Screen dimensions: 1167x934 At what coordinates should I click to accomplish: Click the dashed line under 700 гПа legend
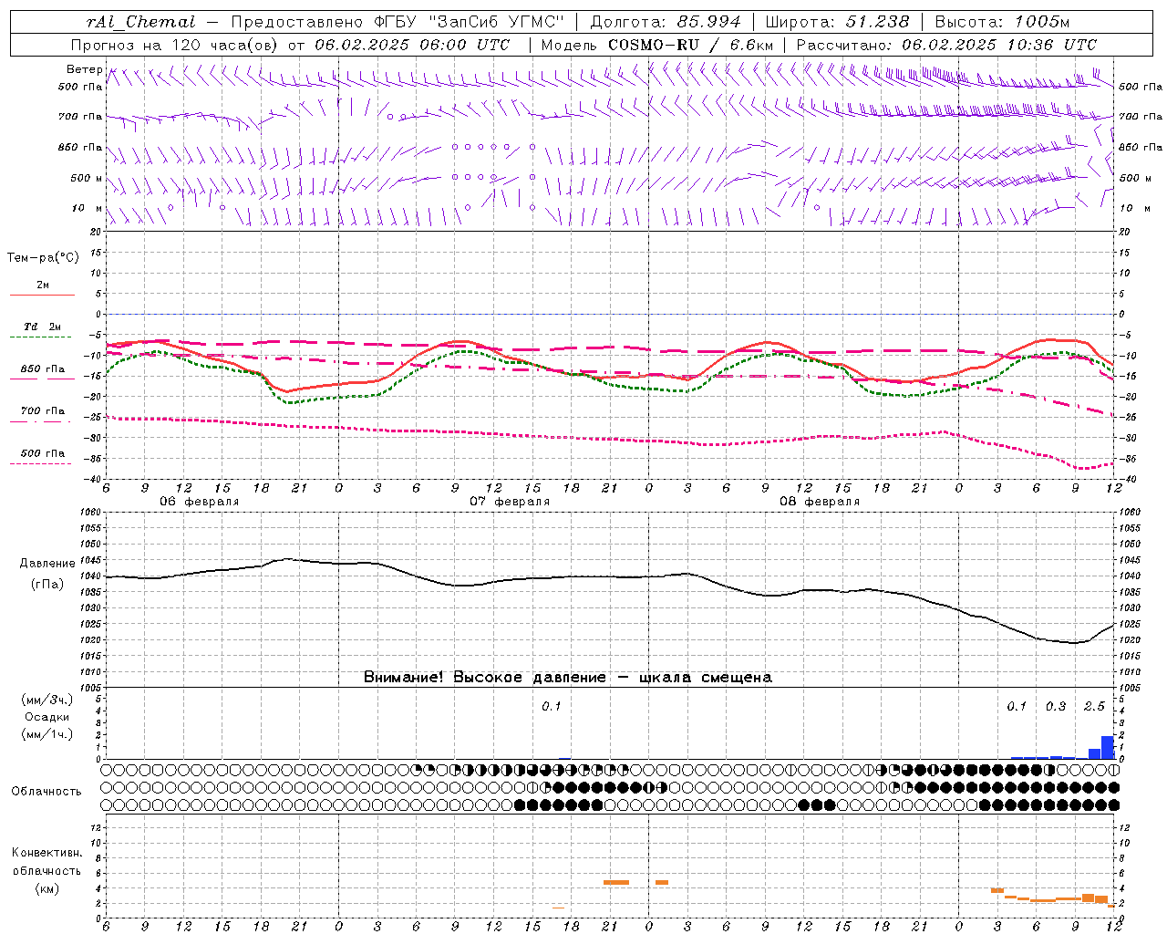(x=40, y=422)
